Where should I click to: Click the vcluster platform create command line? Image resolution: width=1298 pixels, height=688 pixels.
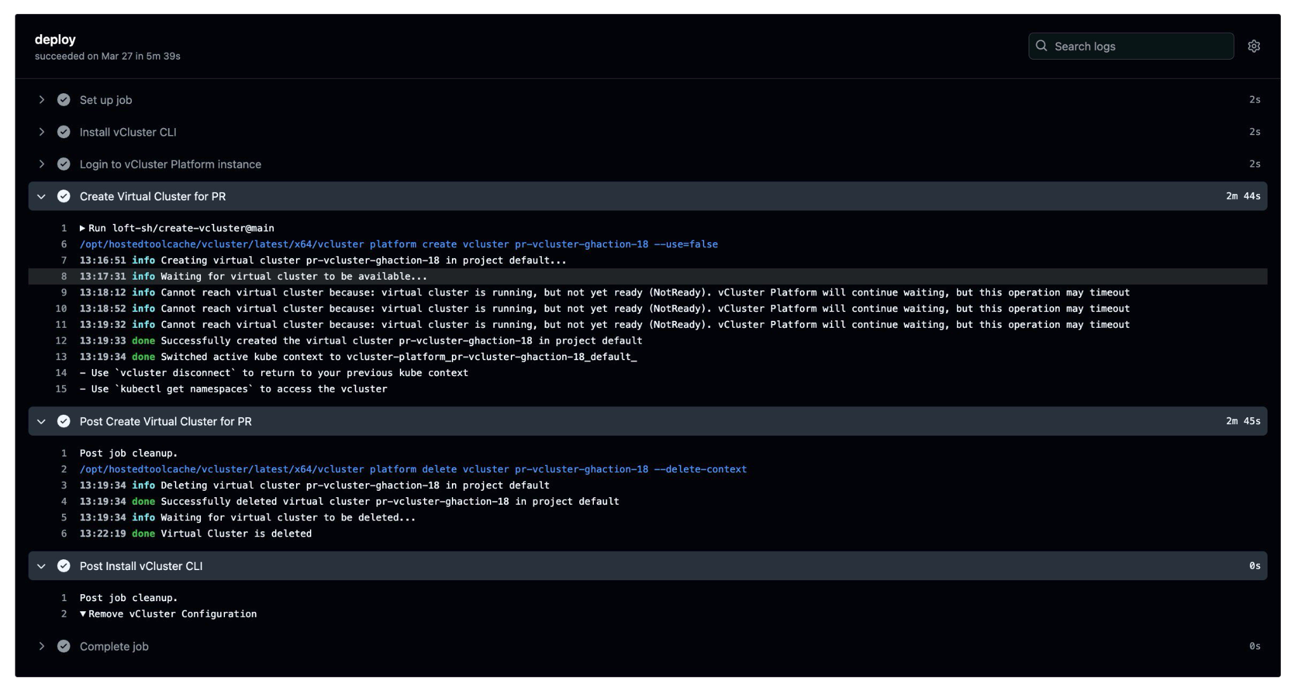(x=399, y=244)
